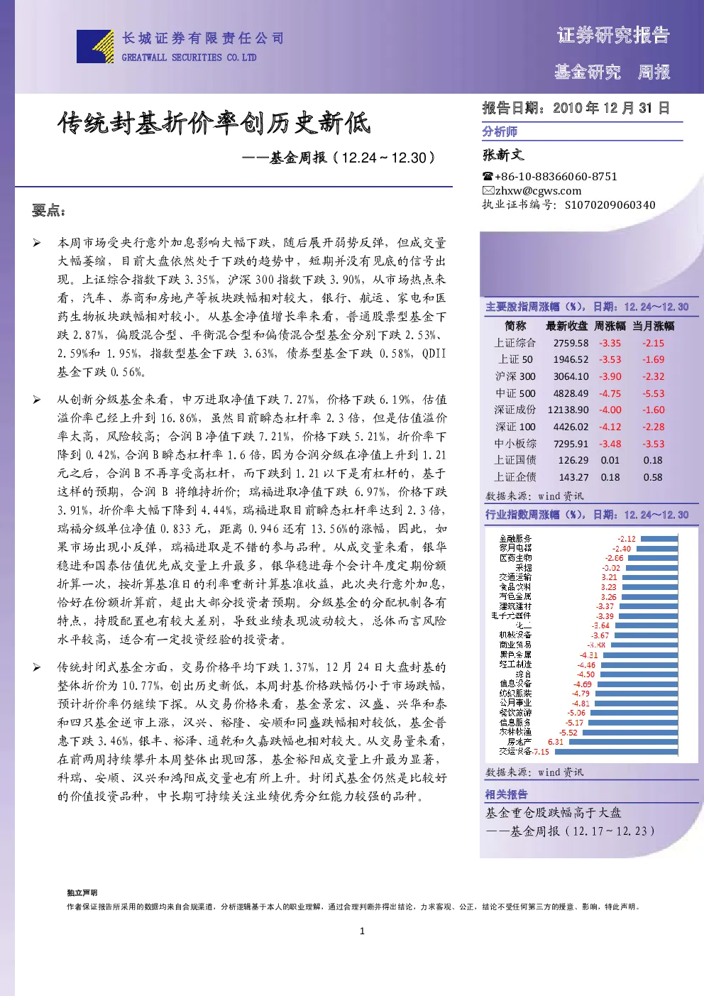Click the 数据来源 wind资讯 note under index table
The height and width of the screenshot is (996, 704).
[x=534, y=496]
